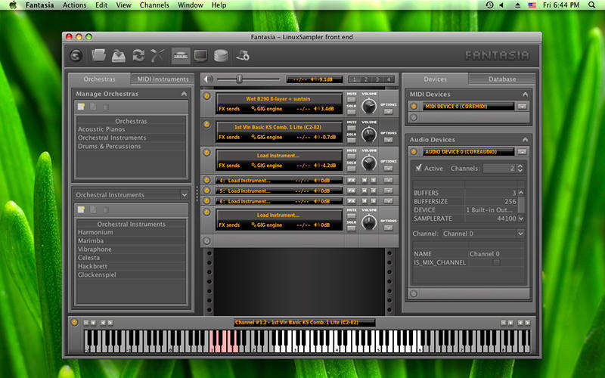This screenshot has width=605, height=378.
Task: Click the export session tray icon
Action: (119, 56)
